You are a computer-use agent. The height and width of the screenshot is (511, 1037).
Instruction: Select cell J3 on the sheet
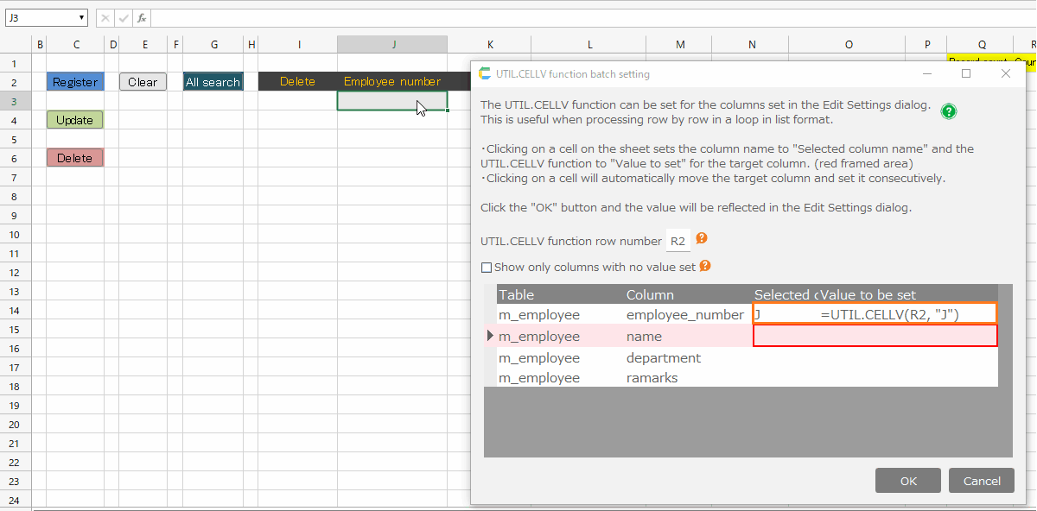[392, 101]
